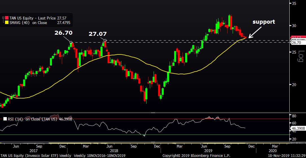The height and width of the screenshot is (158, 306).
Task: Click date range 'Weekly 18NOV2016-18NOV2019'
Action: click(100, 156)
